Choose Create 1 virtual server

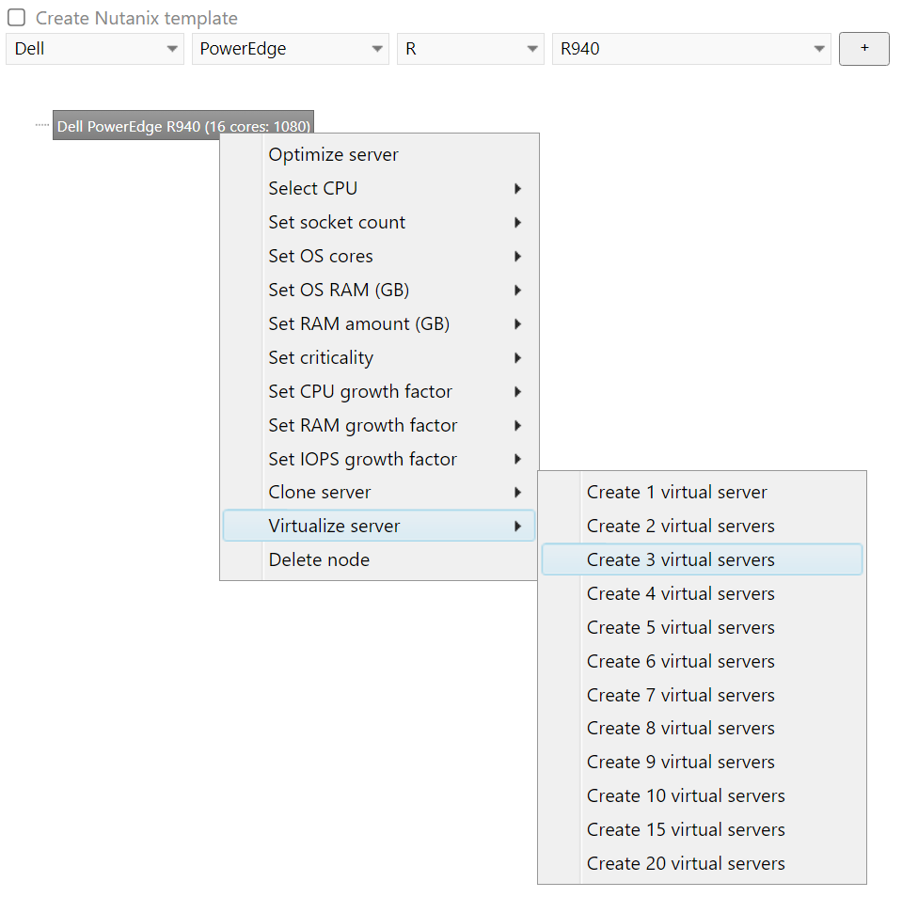pyautogui.click(x=676, y=493)
